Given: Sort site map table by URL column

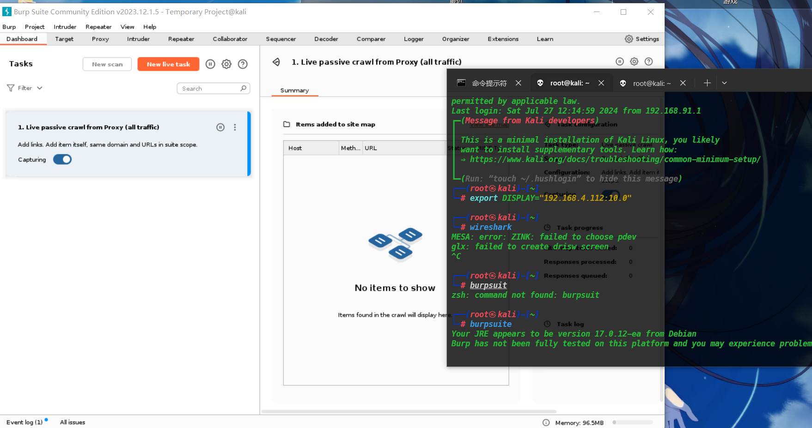Looking at the screenshot, I should [x=403, y=148].
